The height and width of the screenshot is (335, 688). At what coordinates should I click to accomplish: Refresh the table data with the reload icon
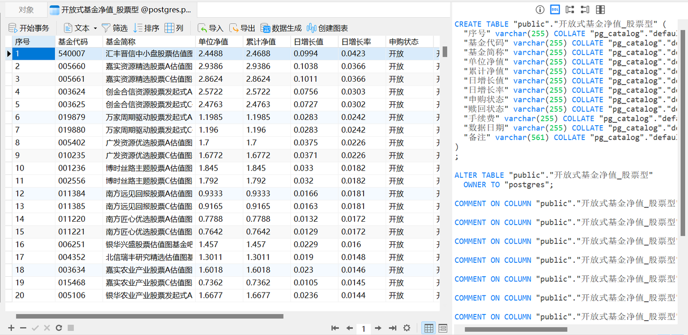(x=58, y=328)
